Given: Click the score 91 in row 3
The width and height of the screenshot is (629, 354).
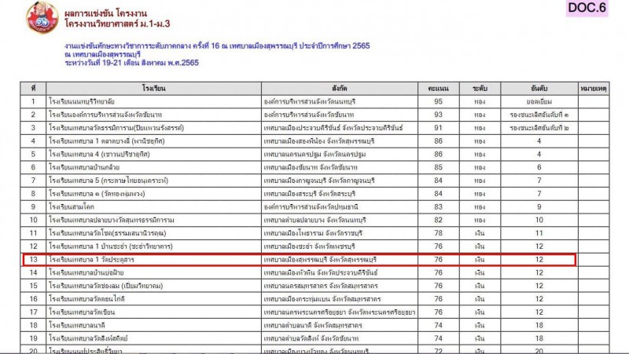Looking at the screenshot, I should (439, 128).
